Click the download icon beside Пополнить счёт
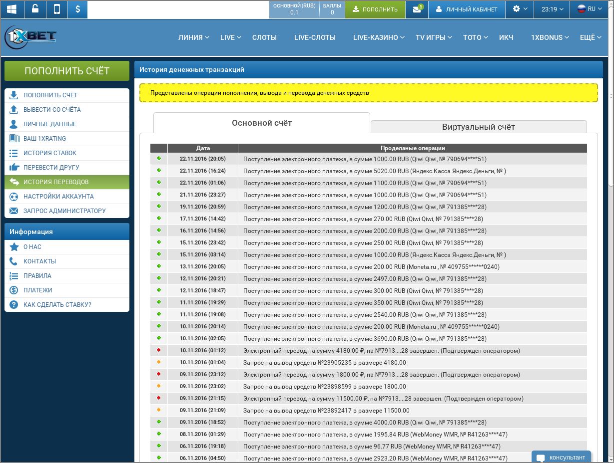 point(14,95)
